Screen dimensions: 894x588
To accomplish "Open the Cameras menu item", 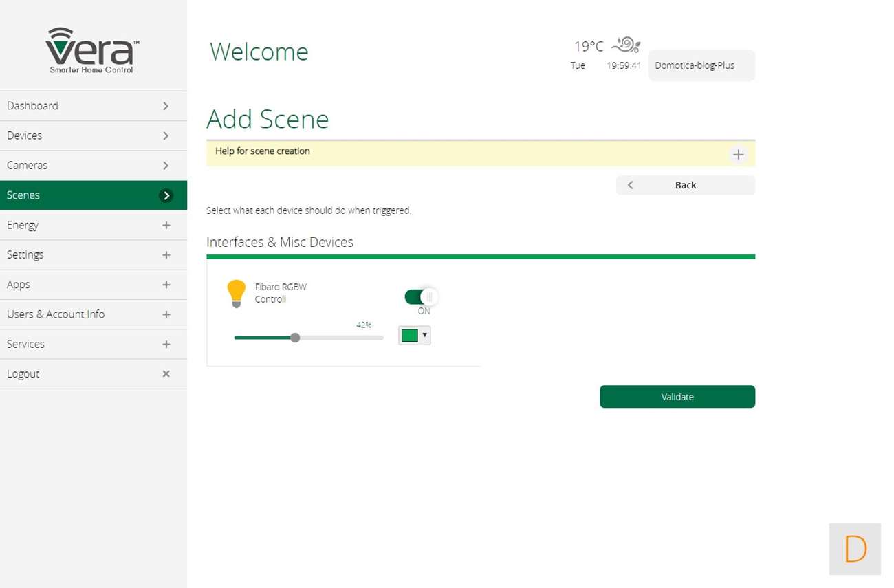I will pos(93,166).
